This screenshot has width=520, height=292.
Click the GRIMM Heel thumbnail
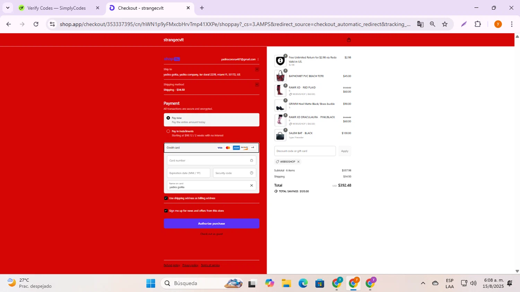pos(280,106)
